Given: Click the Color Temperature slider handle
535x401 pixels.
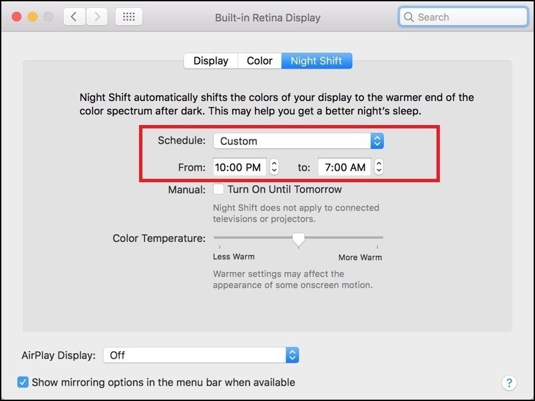Looking at the screenshot, I should pos(299,239).
